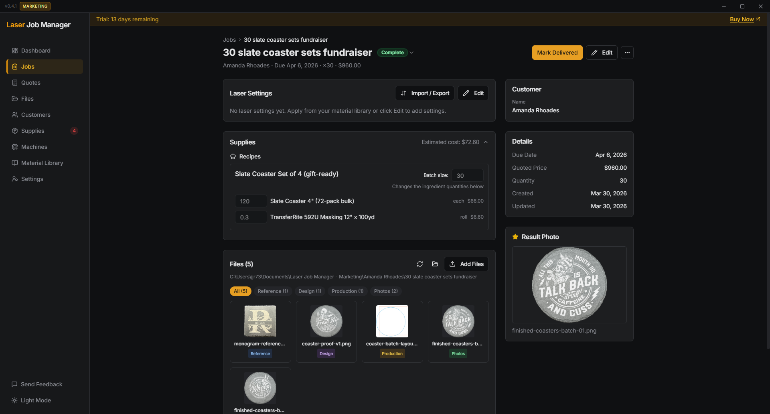The height and width of the screenshot is (414, 770).
Task: Click the Dashboard sidebar icon
Action: coord(15,51)
